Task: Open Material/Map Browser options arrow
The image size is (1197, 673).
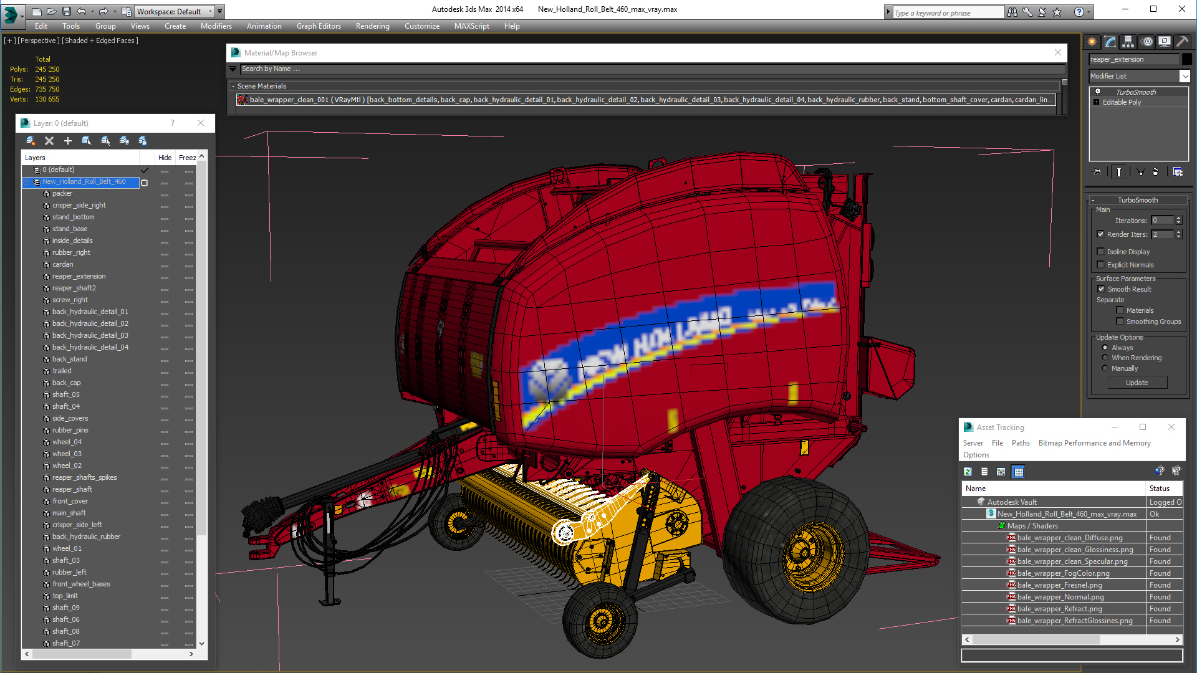Action: pyautogui.click(x=233, y=69)
